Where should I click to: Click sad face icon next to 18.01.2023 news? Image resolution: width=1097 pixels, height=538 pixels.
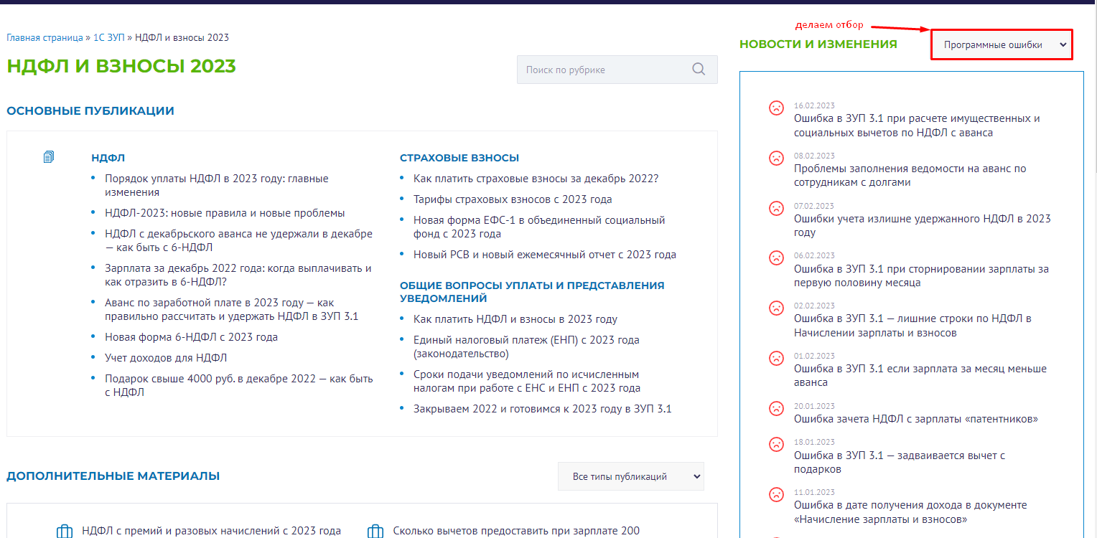(776, 444)
